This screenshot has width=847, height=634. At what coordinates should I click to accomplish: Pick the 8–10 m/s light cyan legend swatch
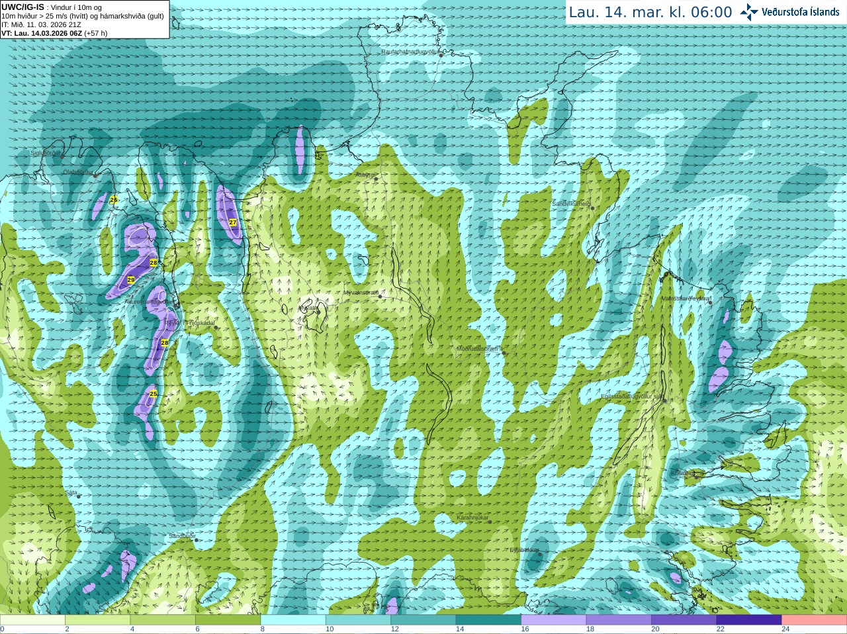293,620
